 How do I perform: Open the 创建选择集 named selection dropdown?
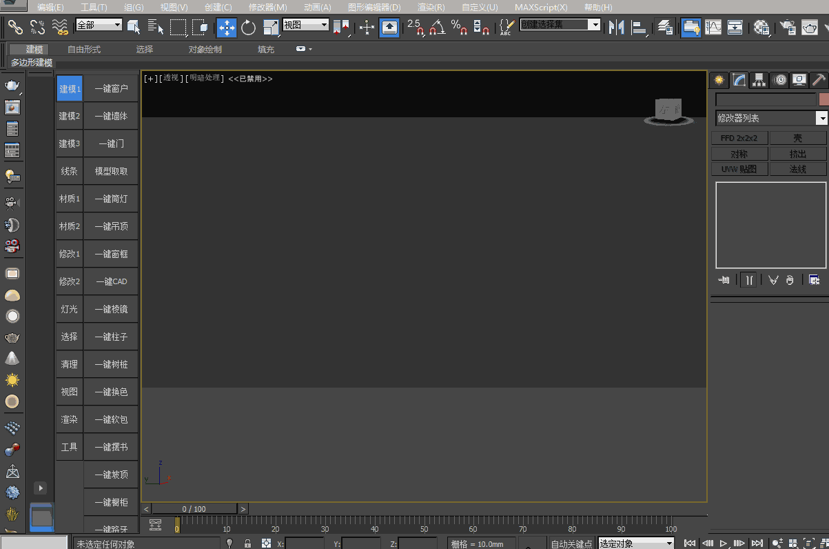(x=560, y=25)
